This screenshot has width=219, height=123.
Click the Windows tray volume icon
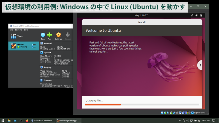point(188,121)
